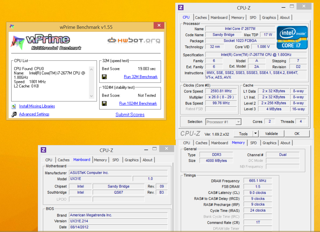Click the Multiplier value x 26.0 ( 8 - 29 )
320x232 pixels.
(221, 97)
